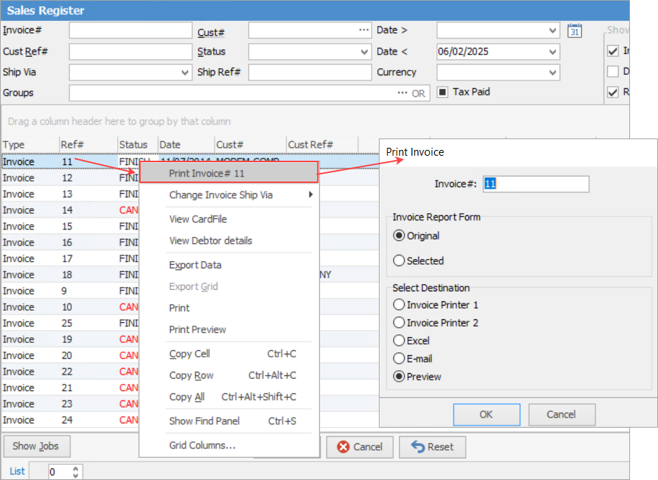Select the Selected report form option
Viewport: 658px width, 480px height.
pyautogui.click(x=400, y=261)
